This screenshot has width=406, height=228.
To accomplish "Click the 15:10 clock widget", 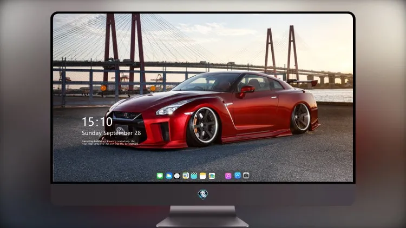I will point(97,122).
